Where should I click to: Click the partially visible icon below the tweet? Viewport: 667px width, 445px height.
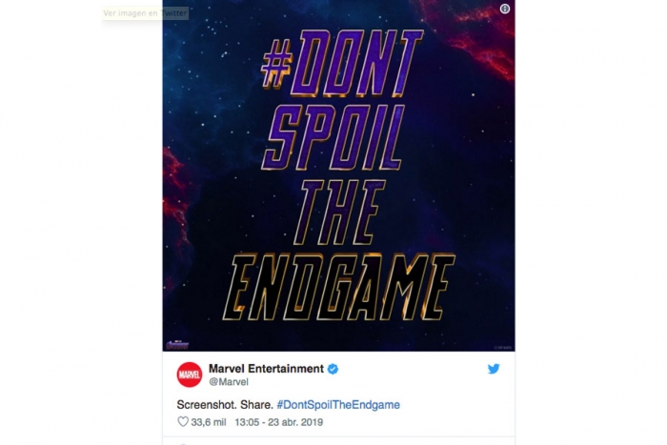[x=182, y=443]
